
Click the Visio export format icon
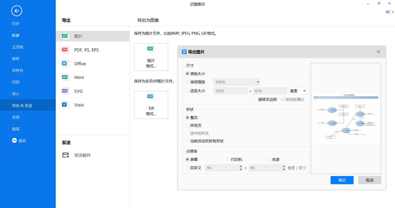tap(65, 105)
